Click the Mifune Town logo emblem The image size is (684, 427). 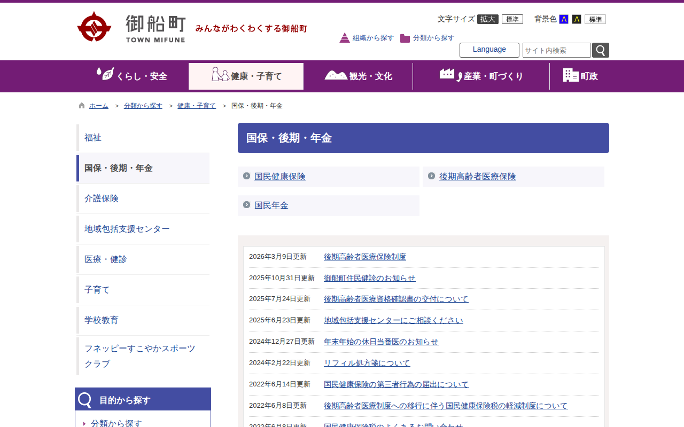(x=94, y=27)
